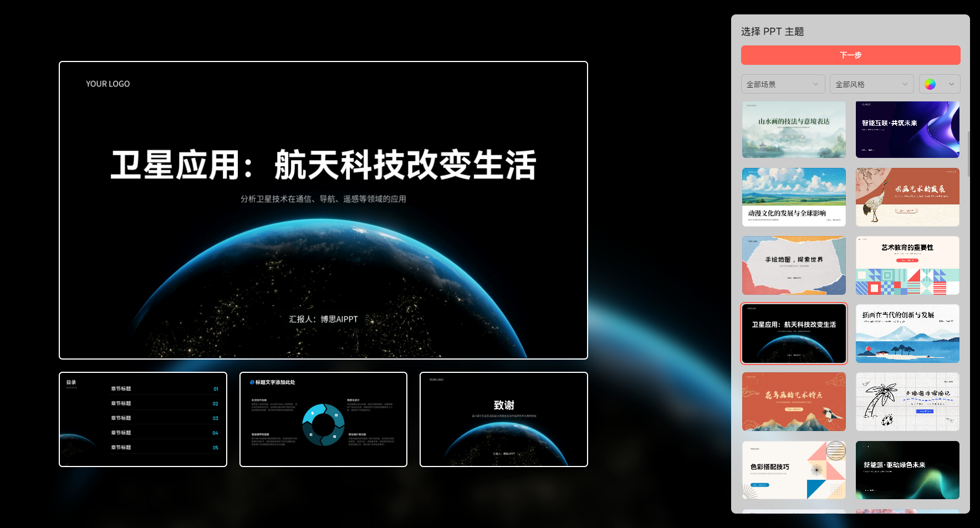
Task: Select the 插画在当代的创新与发展 theme
Action: [x=907, y=334]
